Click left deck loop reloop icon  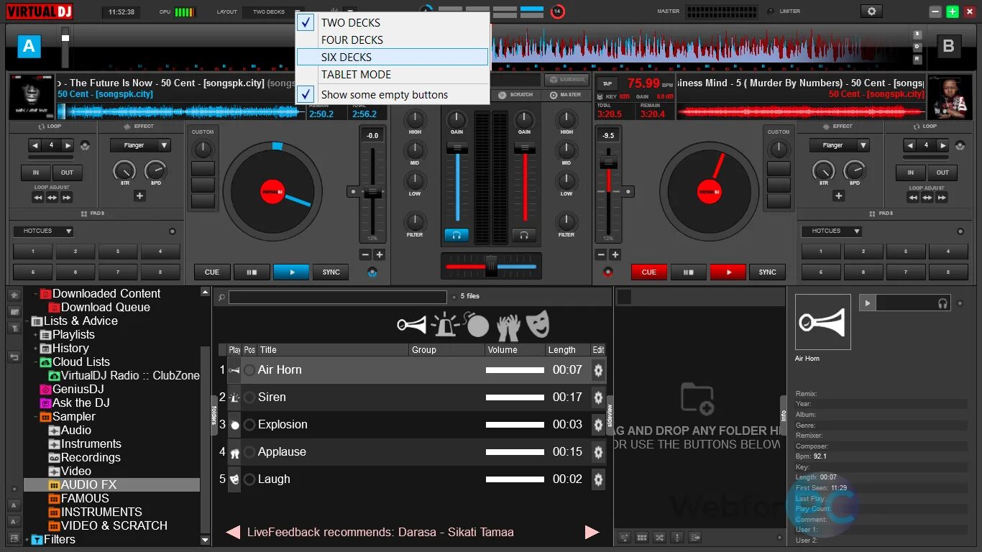pyautogui.click(x=86, y=145)
